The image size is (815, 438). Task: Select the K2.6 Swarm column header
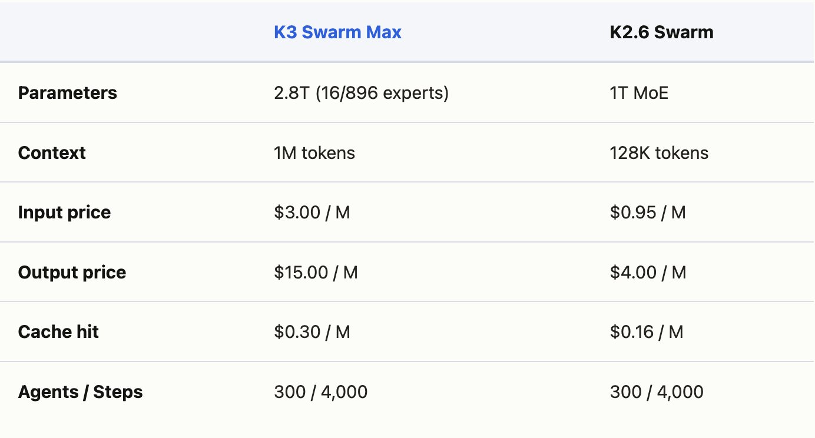point(661,32)
